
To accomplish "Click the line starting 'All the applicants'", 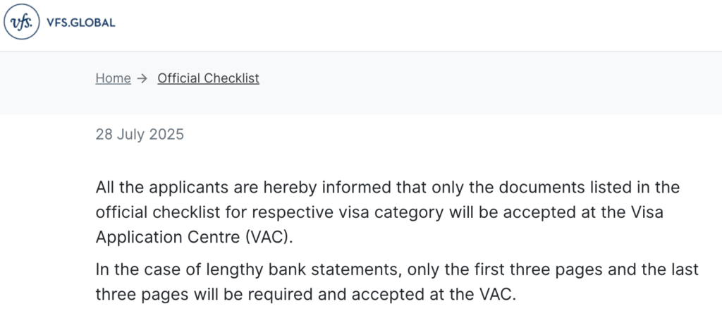I will [x=387, y=188].
